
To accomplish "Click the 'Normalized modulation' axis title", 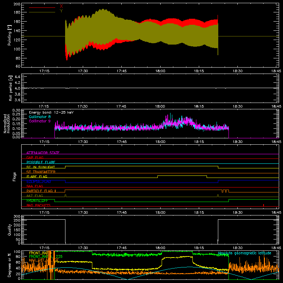I will [x=7, y=124].
